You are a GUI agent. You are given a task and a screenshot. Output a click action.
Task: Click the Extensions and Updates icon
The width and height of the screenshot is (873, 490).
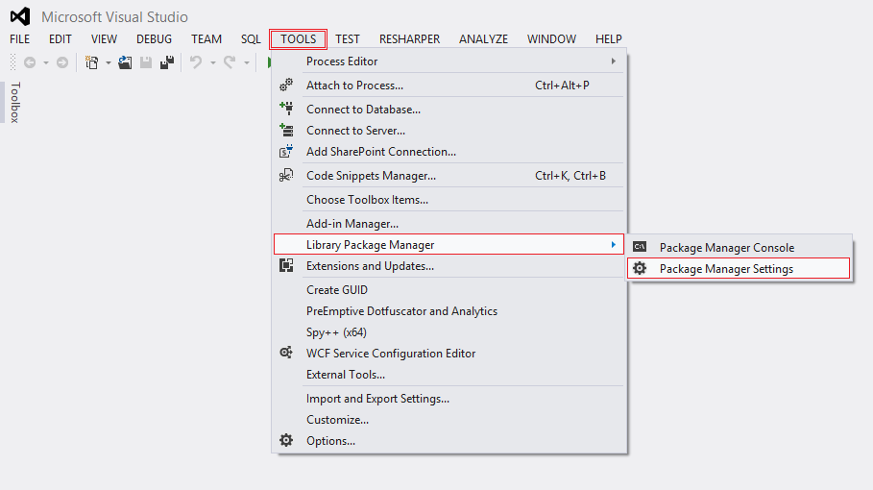pyautogui.click(x=286, y=265)
